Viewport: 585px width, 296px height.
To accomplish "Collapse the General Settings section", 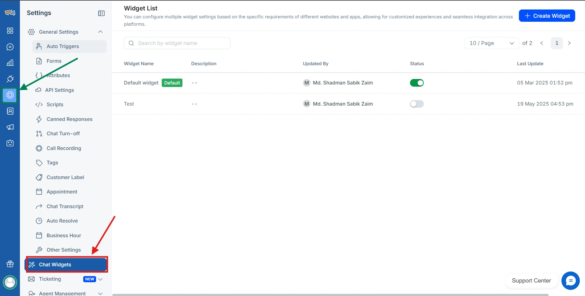I will click(100, 32).
